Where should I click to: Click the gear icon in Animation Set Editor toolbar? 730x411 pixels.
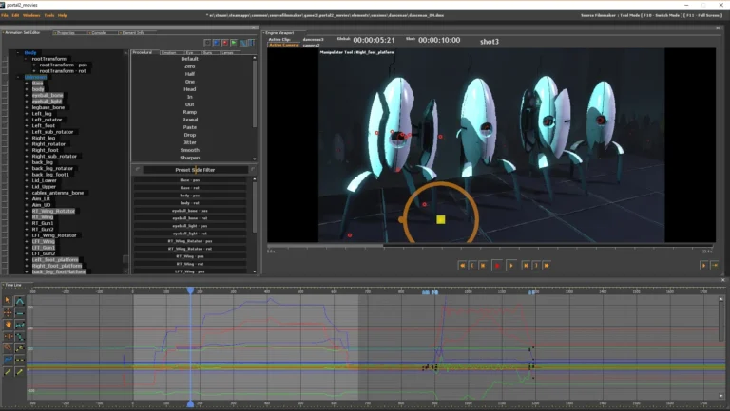[x=207, y=43]
